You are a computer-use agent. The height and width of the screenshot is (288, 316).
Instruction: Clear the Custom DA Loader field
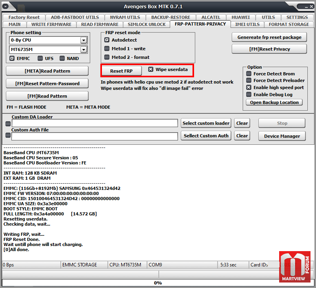click(x=242, y=123)
